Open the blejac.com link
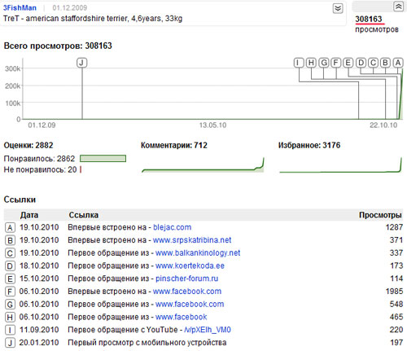Screen dimensions: 407x351 (172, 227)
